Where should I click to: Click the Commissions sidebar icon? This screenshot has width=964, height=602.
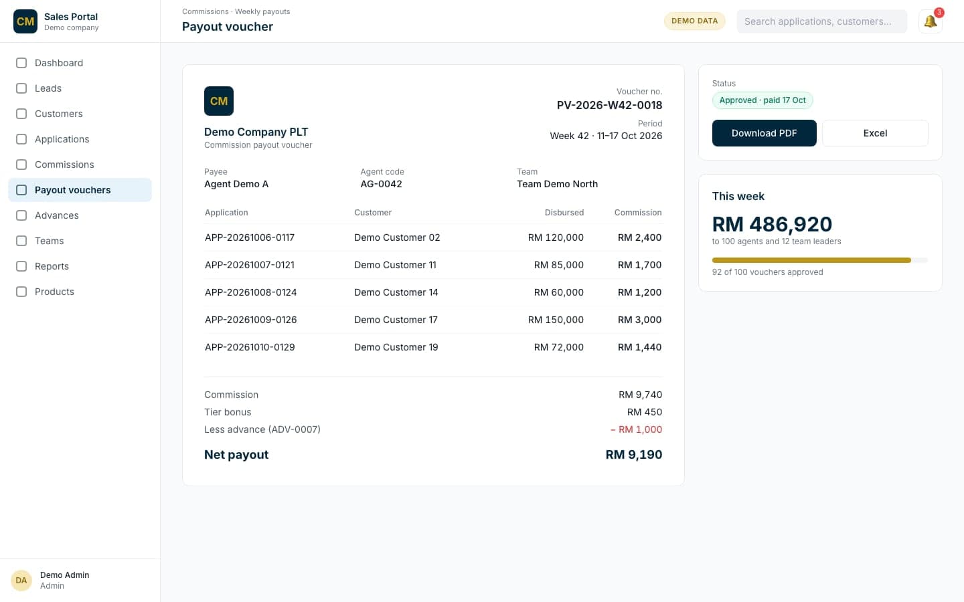[21, 165]
